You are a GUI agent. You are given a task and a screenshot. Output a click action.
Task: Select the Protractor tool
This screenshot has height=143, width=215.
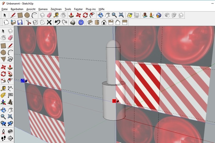[3, 95]
